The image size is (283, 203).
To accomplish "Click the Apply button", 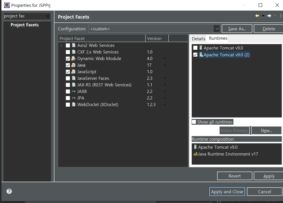I will pyautogui.click(x=269, y=176).
